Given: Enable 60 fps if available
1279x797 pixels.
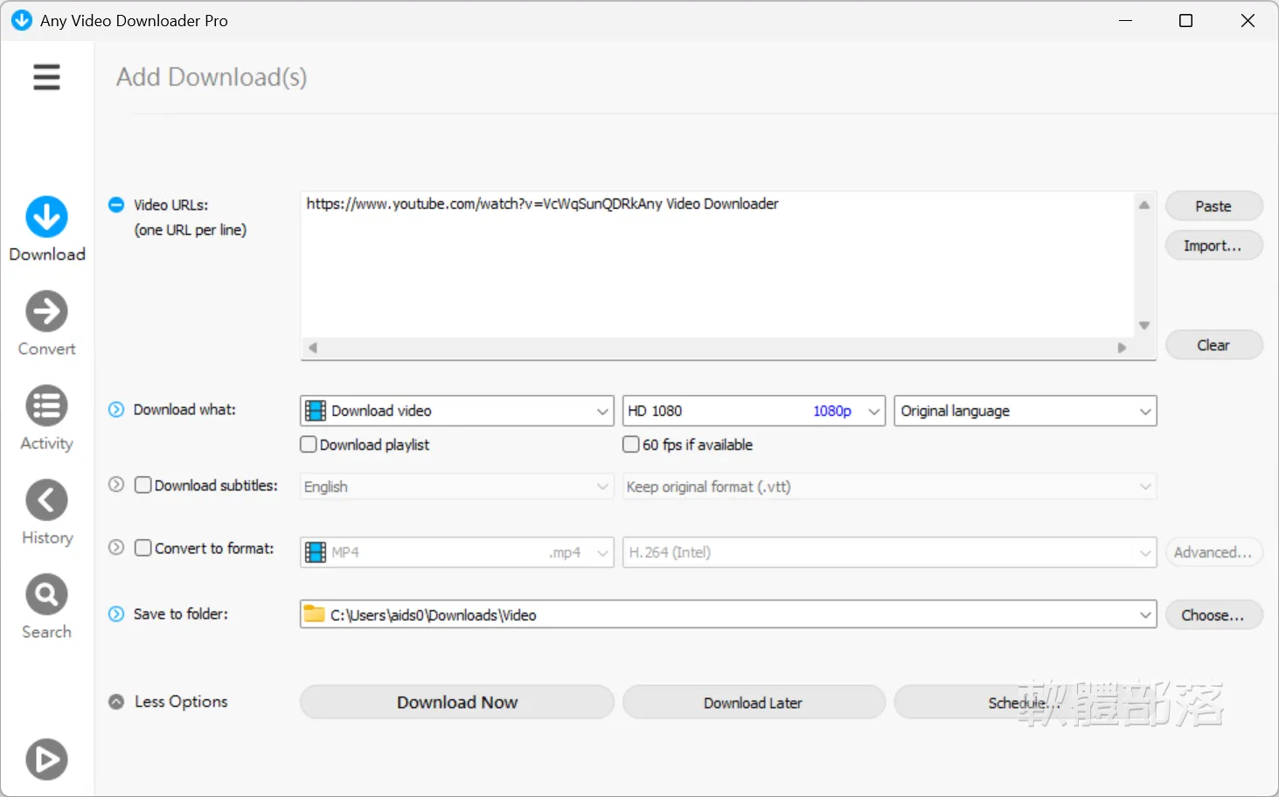Looking at the screenshot, I should [x=631, y=444].
